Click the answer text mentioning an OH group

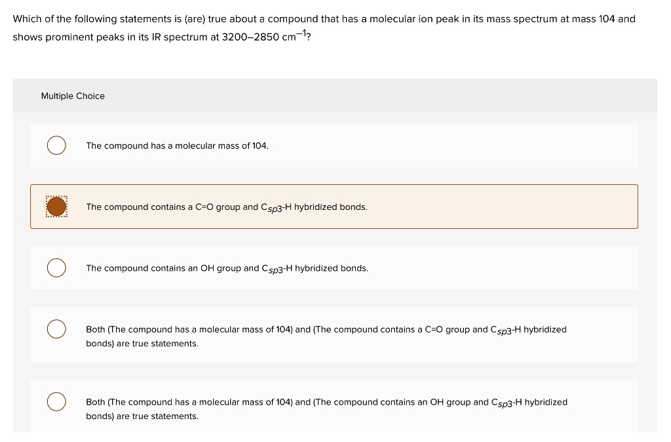tap(226, 268)
